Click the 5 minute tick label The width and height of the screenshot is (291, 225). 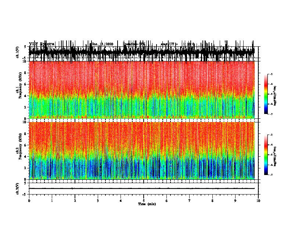[144, 201]
